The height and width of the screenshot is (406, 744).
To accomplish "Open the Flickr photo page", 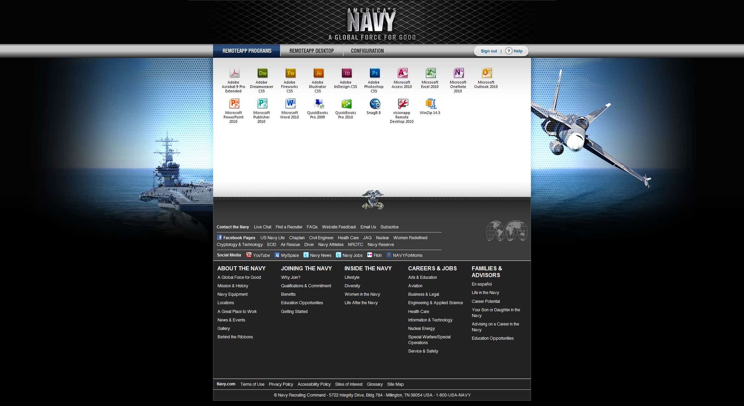I will pyautogui.click(x=374, y=255).
